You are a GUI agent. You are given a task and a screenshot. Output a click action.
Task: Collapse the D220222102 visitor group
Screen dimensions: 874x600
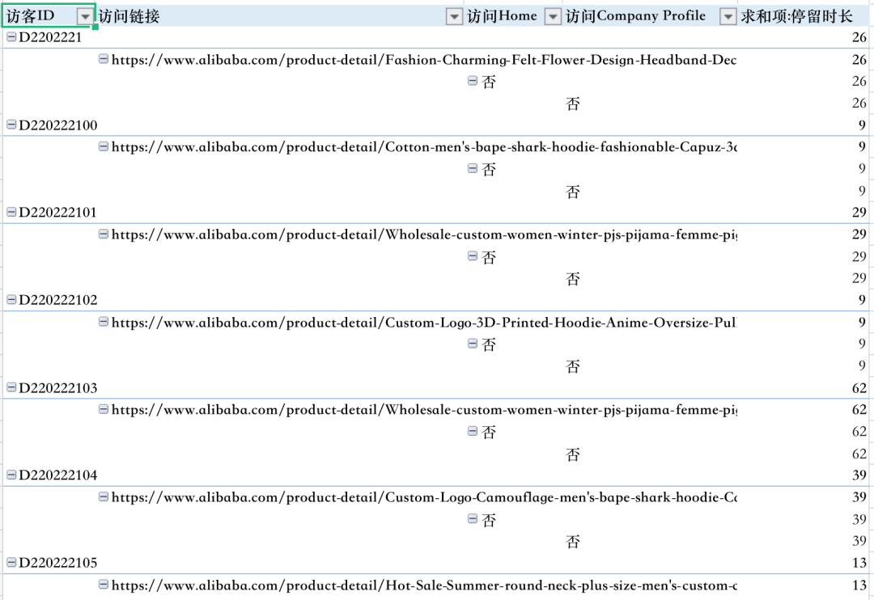coord(11,299)
